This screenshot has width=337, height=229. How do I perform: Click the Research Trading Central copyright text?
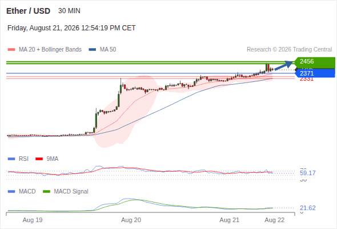coord(289,50)
